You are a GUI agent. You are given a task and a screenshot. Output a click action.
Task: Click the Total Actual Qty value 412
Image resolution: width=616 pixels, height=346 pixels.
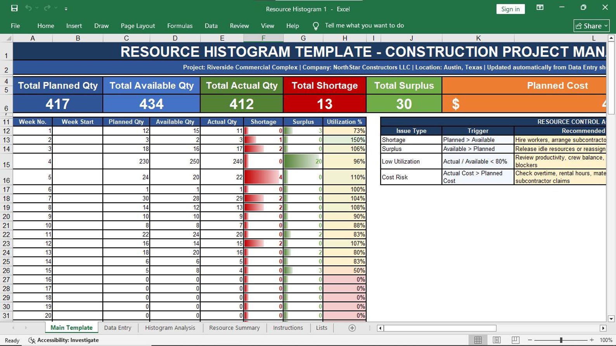(241, 104)
